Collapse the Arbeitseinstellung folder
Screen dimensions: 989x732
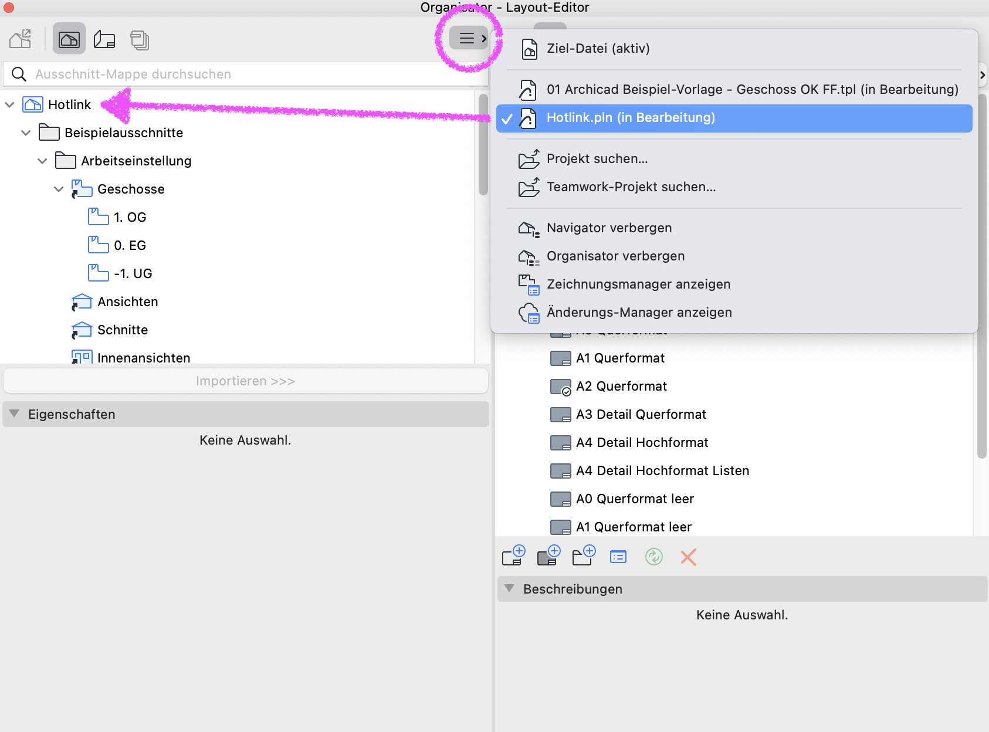coord(42,161)
